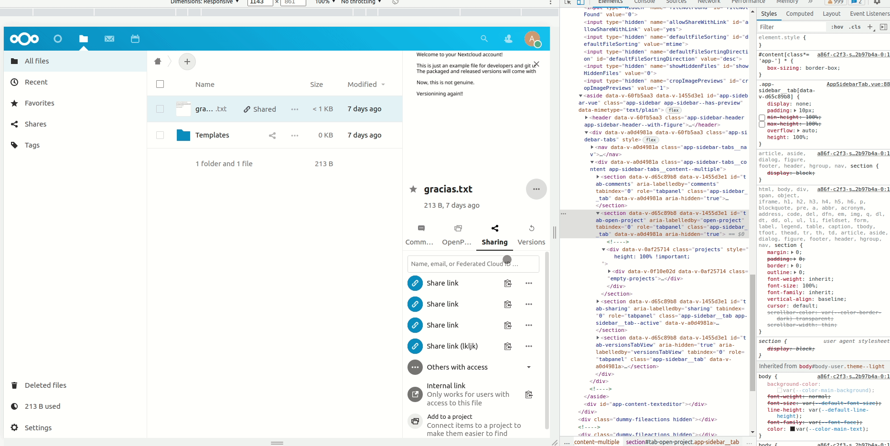Check the checkbox next to gracias.txt
Image resolution: width=890 pixels, height=446 pixels.
pyautogui.click(x=160, y=109)
